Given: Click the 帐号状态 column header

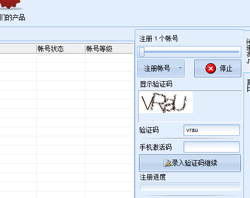Looking at the screenshot, I should coord(61,49).
